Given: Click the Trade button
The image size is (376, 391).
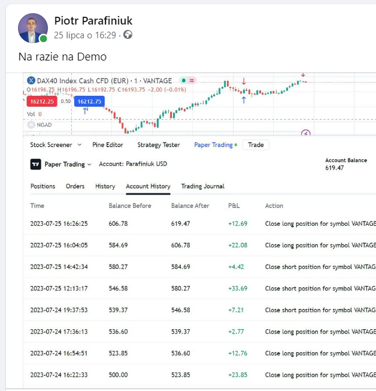Looking at the screenshot, I should (256, 145).
